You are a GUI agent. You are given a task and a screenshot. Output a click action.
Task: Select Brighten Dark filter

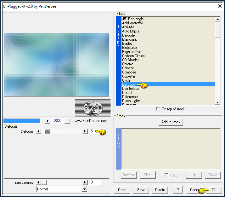(x=168, y=52)
